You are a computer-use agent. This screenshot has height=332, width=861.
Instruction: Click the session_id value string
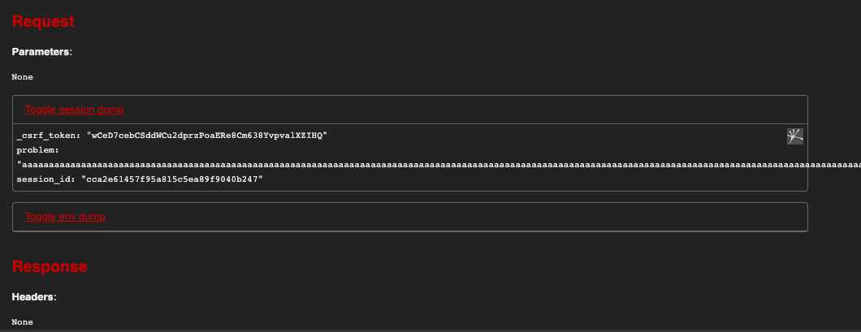point(172,179)
